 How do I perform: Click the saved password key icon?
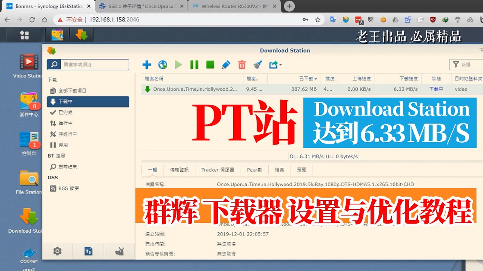[305, 20]
